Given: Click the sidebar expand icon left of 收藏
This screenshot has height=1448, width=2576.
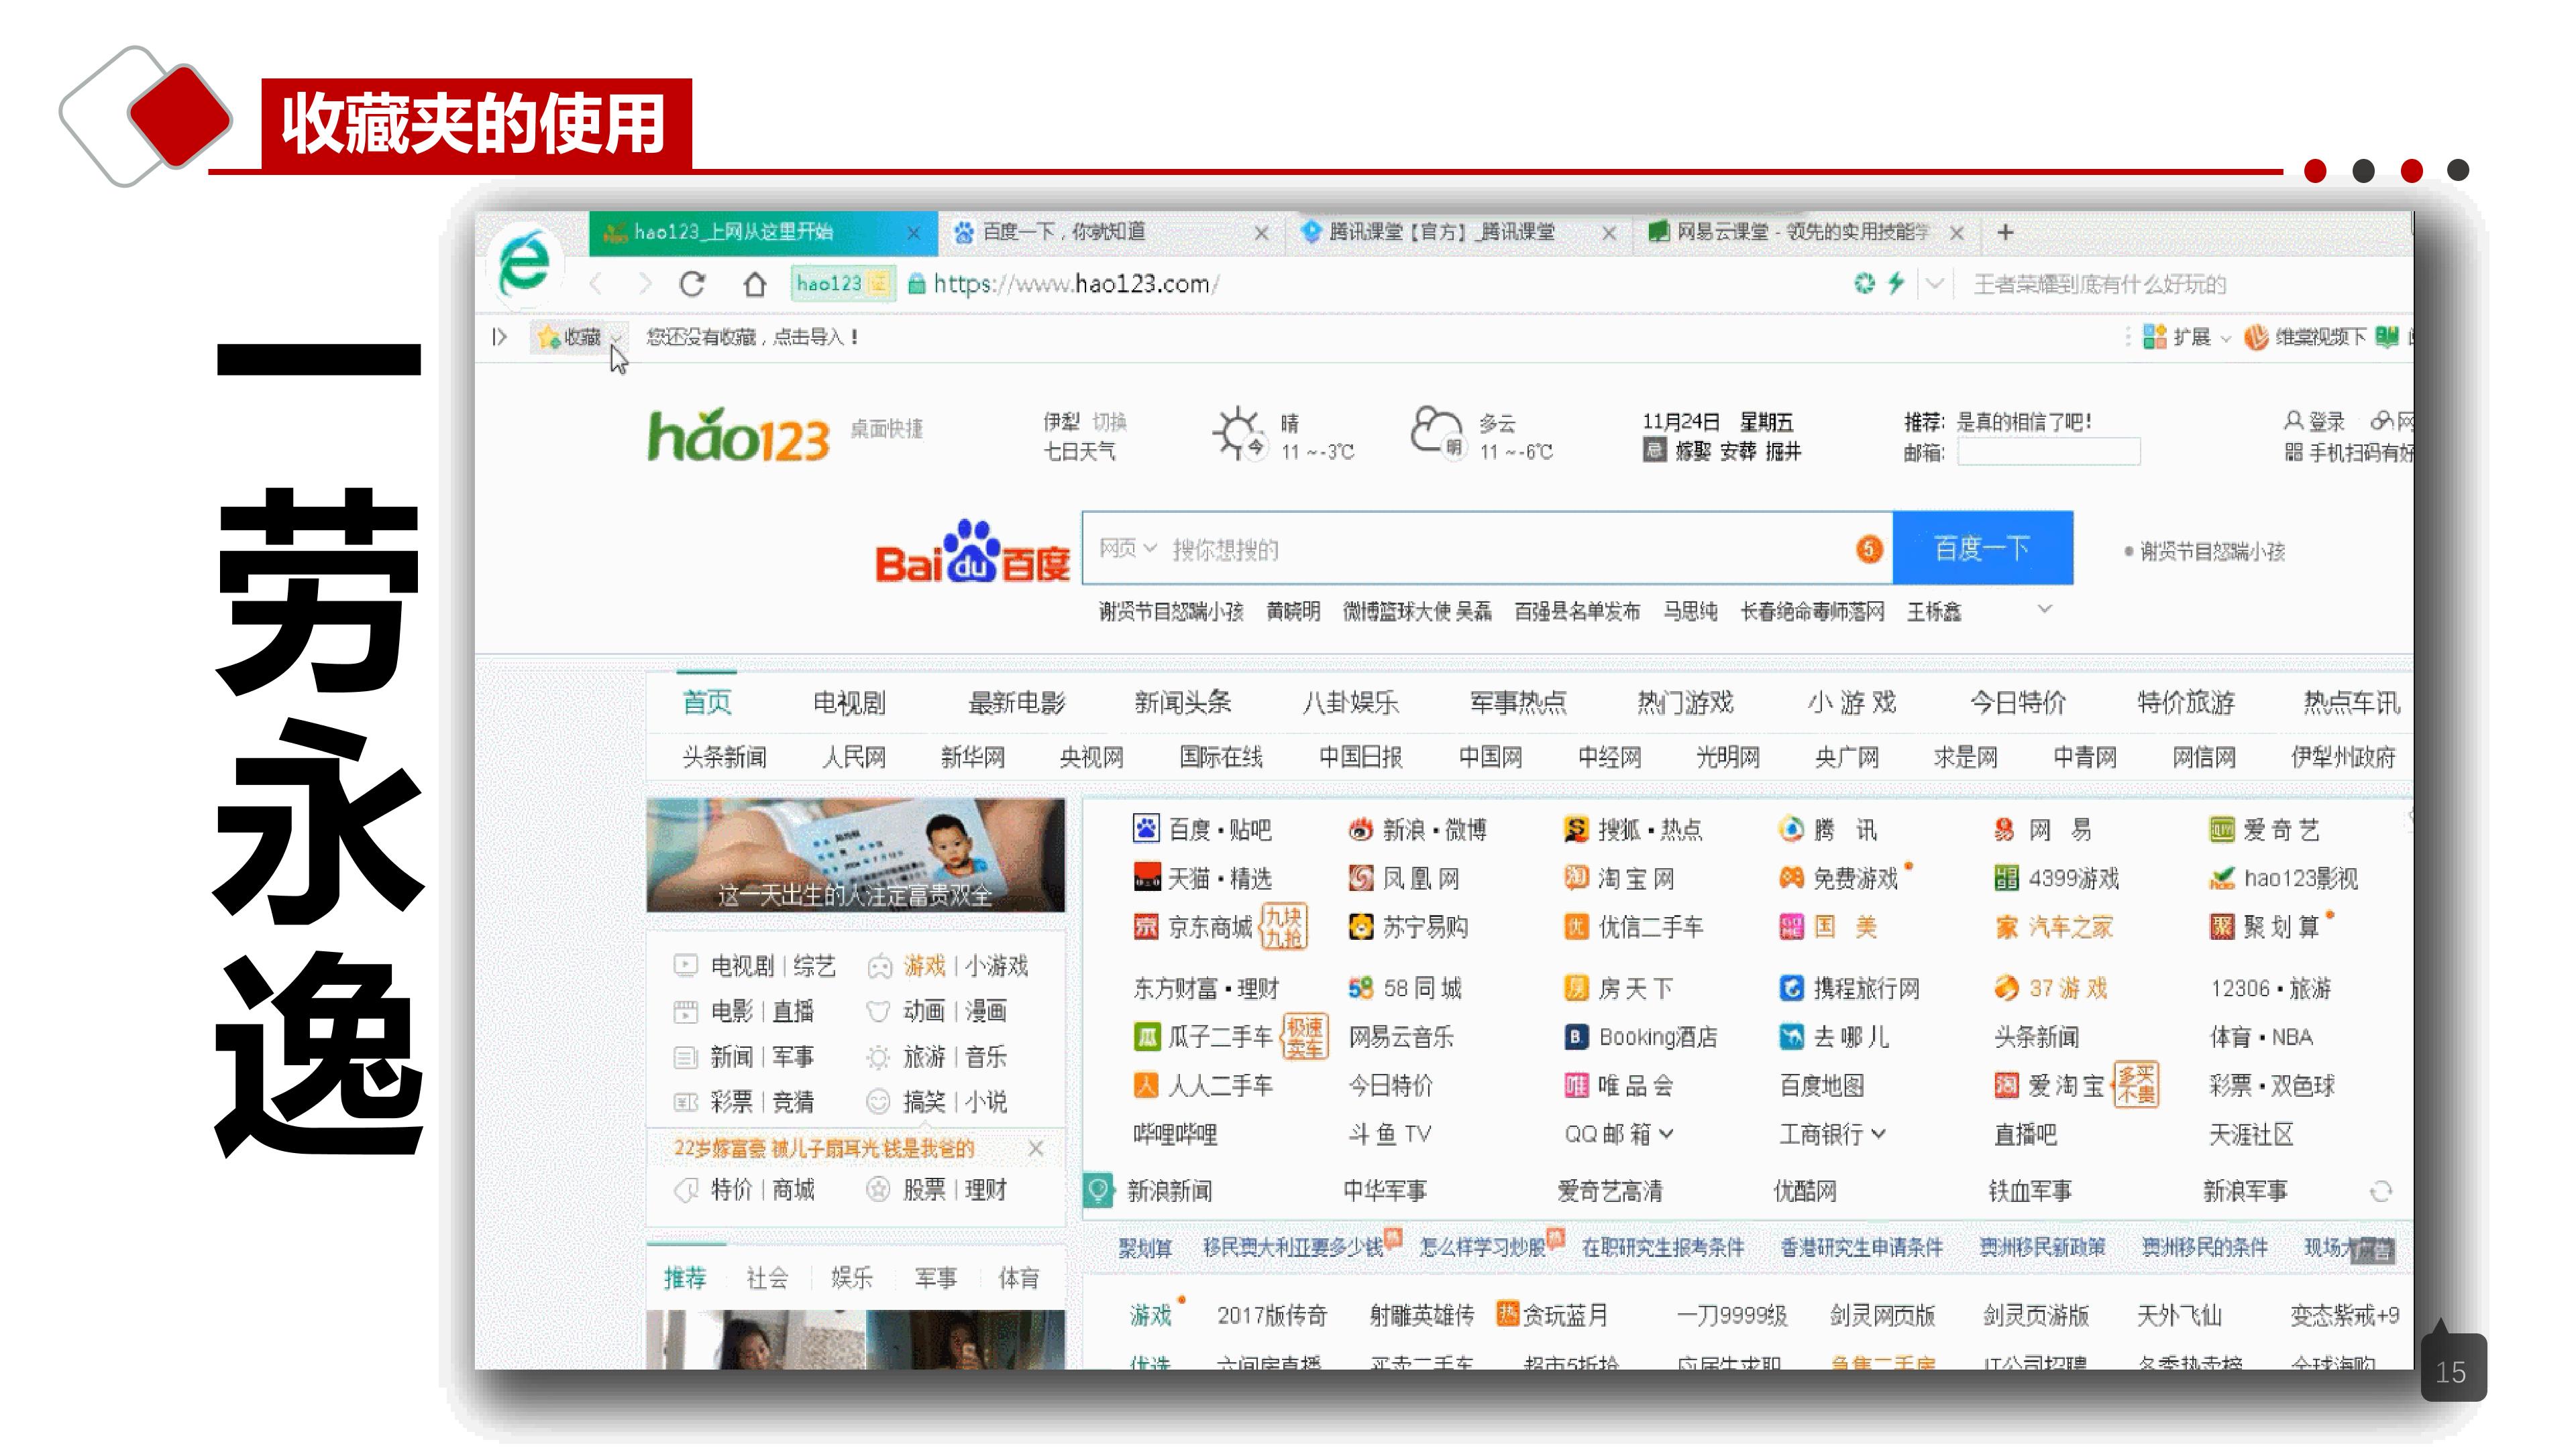Looking at the screenshot, I should pos(499,337).
